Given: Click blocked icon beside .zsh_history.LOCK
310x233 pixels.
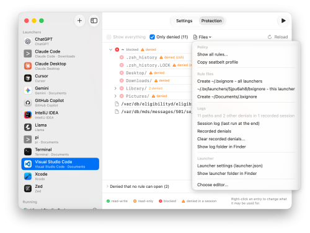Looking at the screenshot, I should (x=122, y=65).
